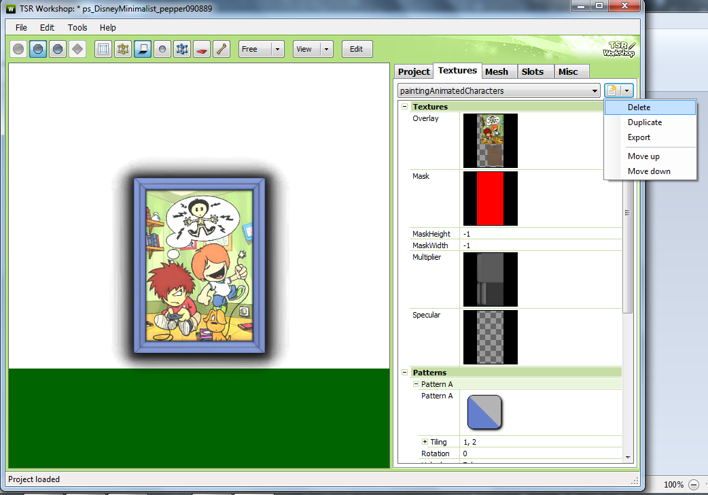
Task: Toggle the small gray circle icon
Action: (x=162, y=49)
